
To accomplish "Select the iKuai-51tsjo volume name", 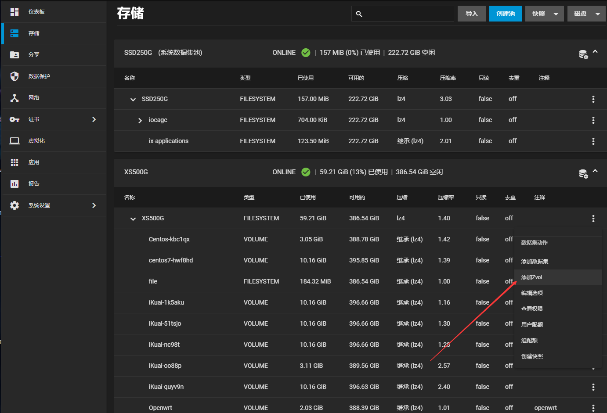I will (x=165, y=323).
